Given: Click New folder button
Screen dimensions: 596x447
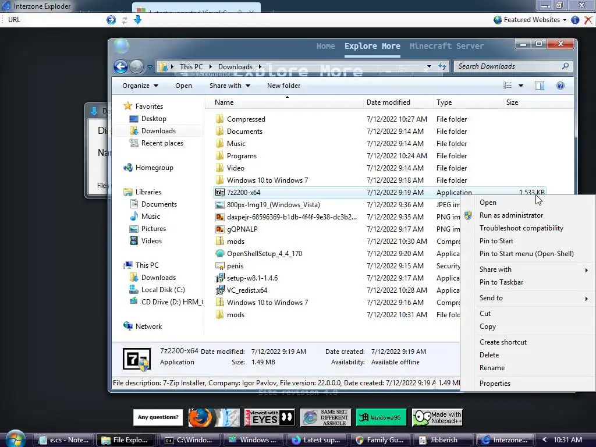Looking at the screenshot, I should pos(283,86).
